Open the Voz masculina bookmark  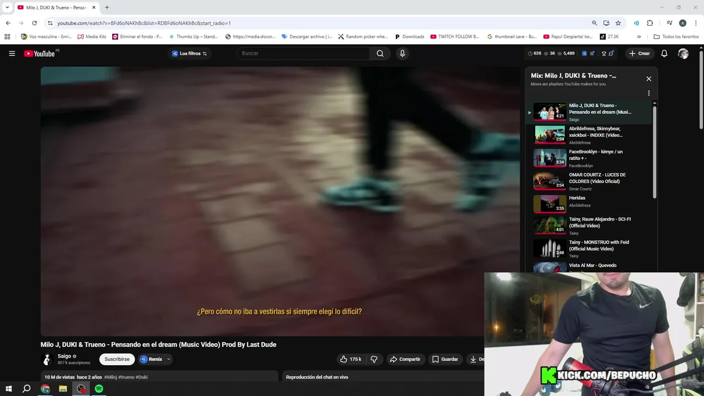46,37
